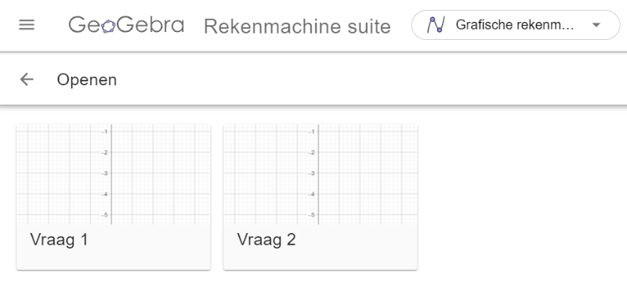Click the graphing calculator curve icon
This screenshot has width=627, height=305.
[436, 25]
